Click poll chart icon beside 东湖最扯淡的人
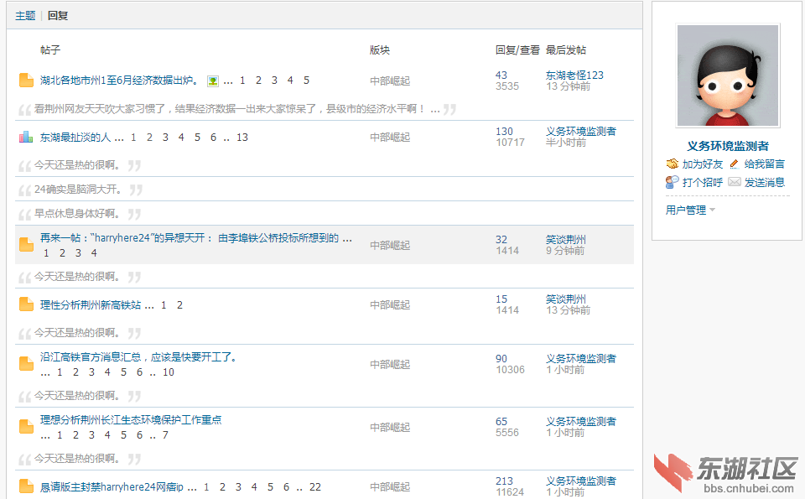This screenshot has width=805, height=499. tap(26, 137)
